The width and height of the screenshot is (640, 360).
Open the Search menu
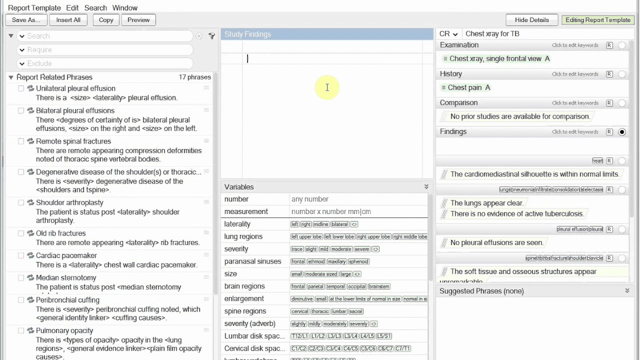[x=95, y=8]
